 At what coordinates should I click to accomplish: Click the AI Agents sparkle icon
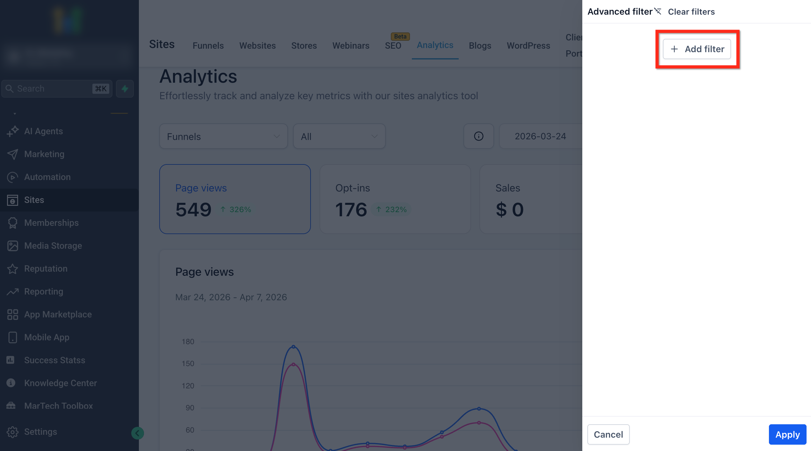point(12,131)
